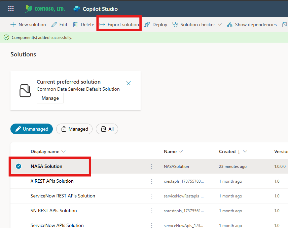Export solution from the toolbar
The image size is (288, 228).
coord(119,25)
